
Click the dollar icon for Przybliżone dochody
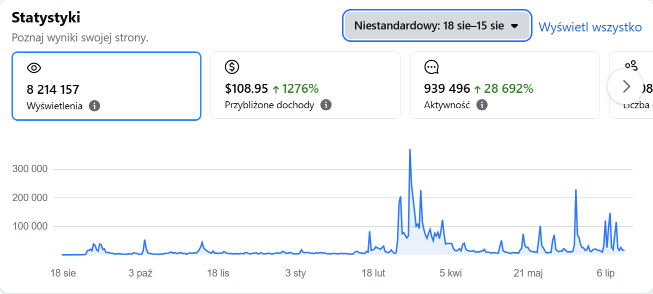[x=232, y=67]
